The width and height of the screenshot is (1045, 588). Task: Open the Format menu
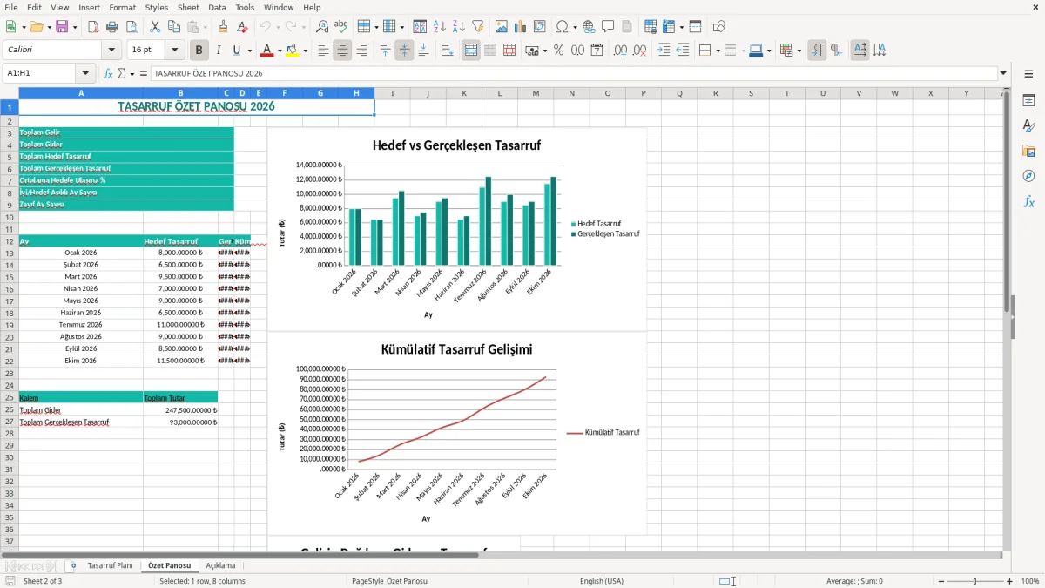coord(122,7)
